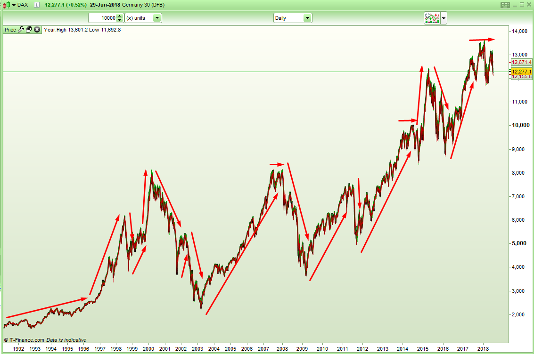Increase quantity with the up stepper arrow
The image size is (534, 354).
pyautogui.click(x=120, y=16)
